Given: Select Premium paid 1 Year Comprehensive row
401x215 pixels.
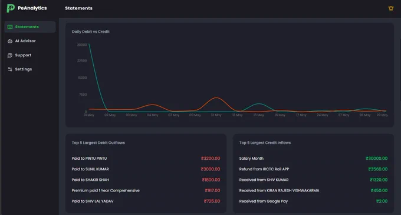Looking at the screenshot, I should pos(146,190).
